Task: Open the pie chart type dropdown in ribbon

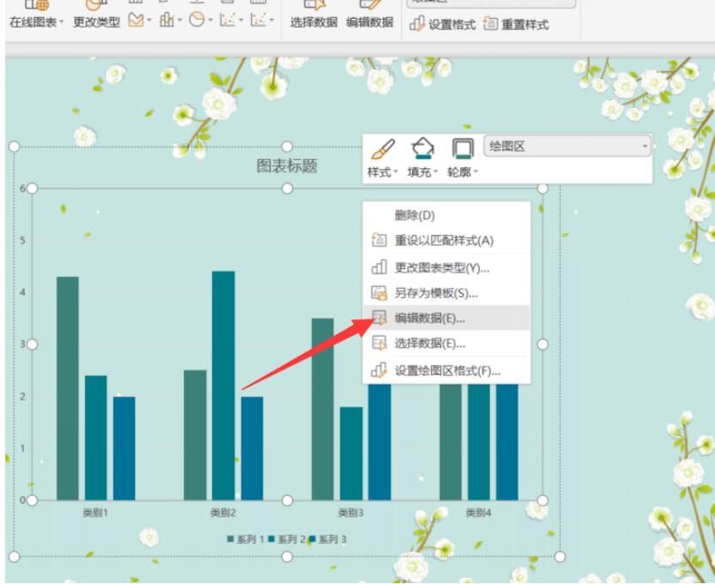Action: (x=201, y=19)
